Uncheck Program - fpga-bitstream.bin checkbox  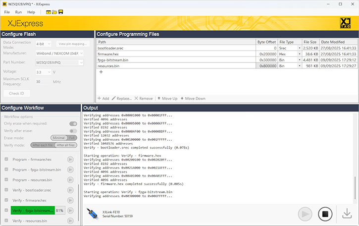click(6, 169)
